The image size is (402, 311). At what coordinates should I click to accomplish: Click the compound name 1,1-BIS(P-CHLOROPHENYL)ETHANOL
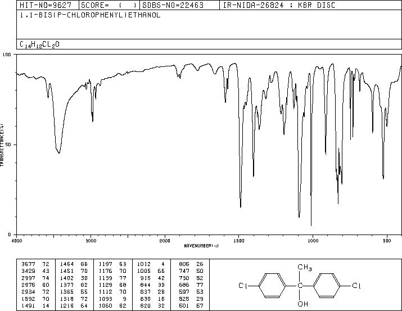pyautogui.click(x=90, y=15)
